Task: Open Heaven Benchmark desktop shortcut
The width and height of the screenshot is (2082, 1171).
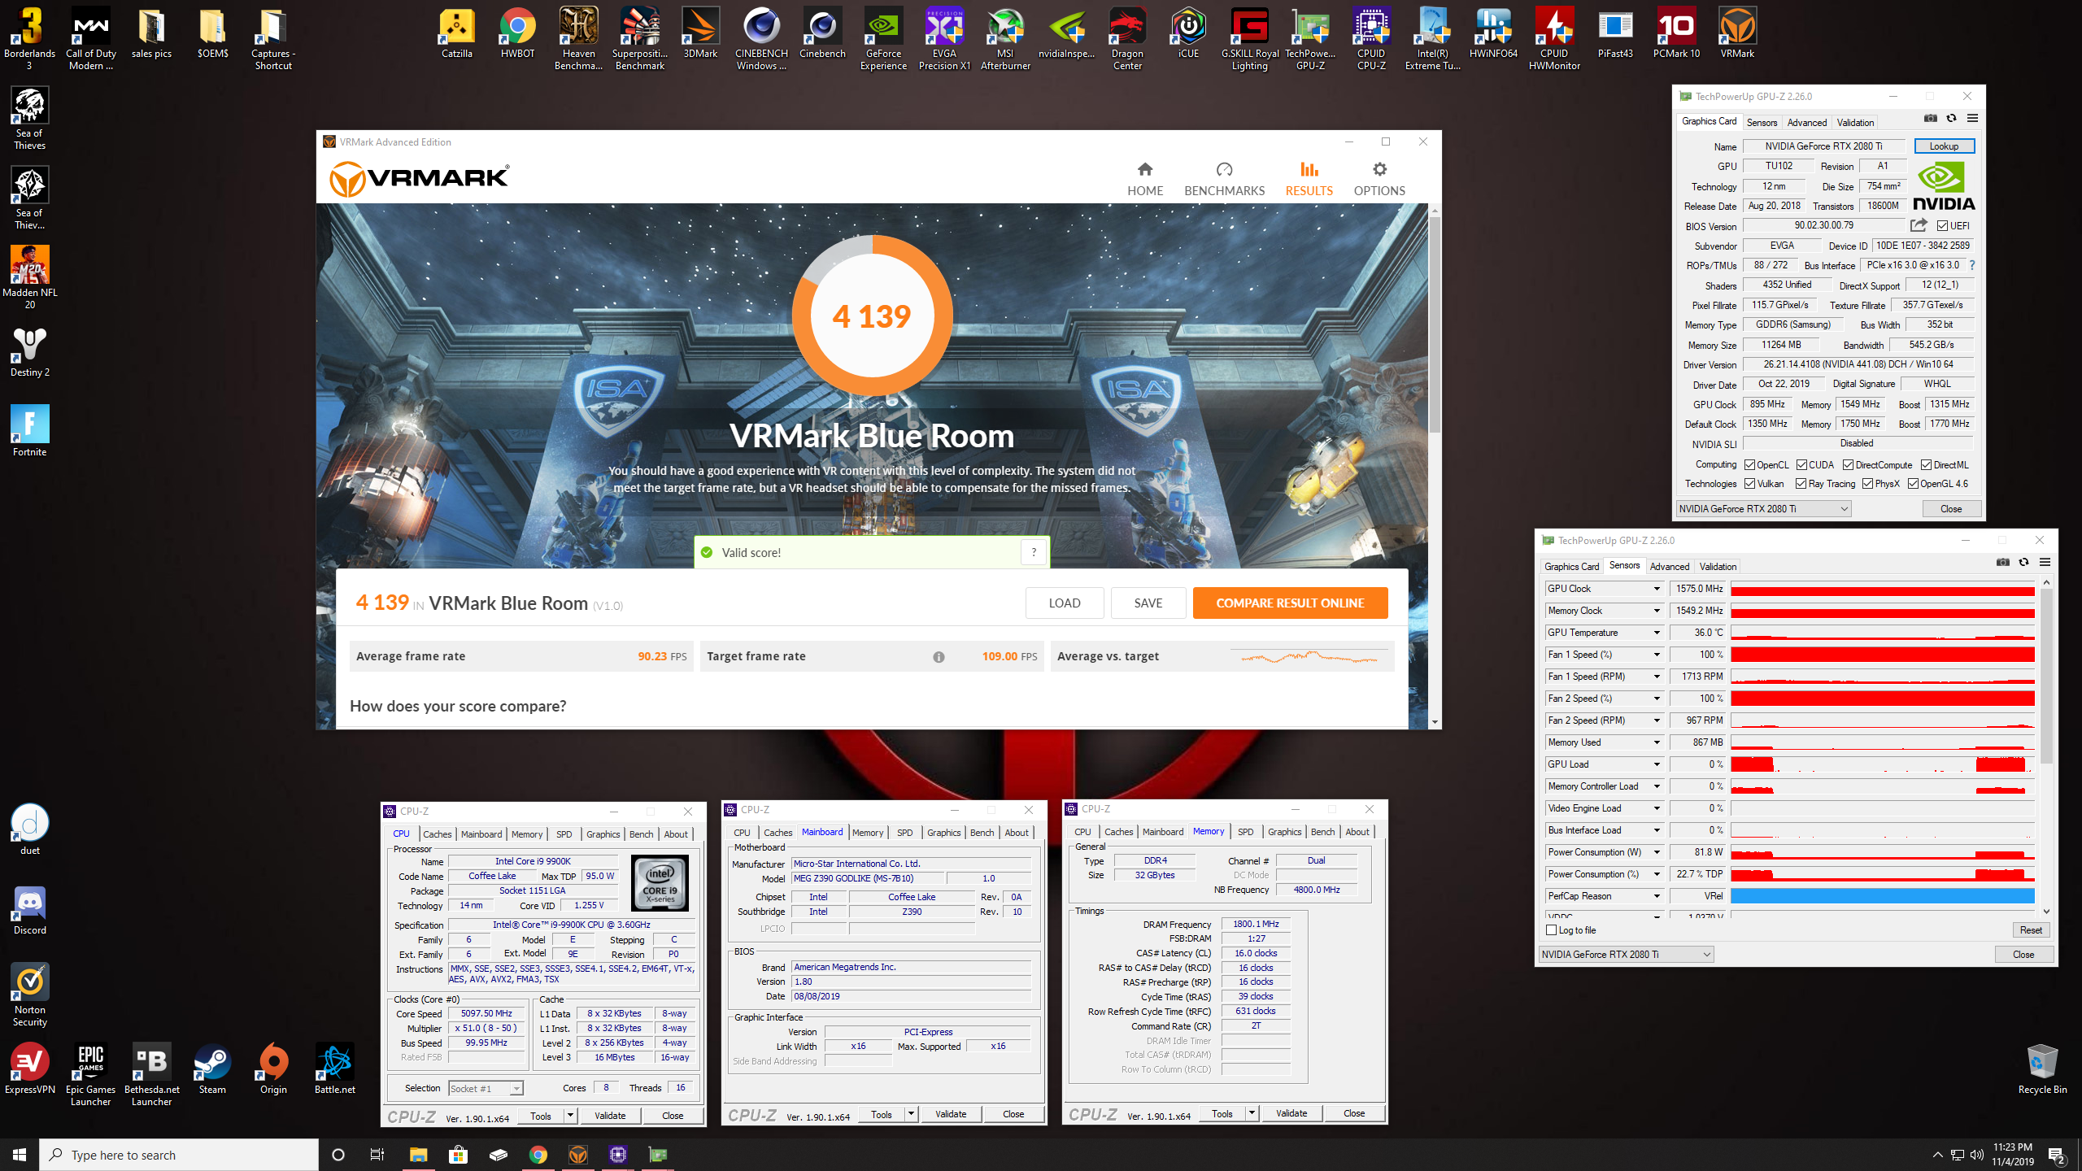Action: click(578, 38)
